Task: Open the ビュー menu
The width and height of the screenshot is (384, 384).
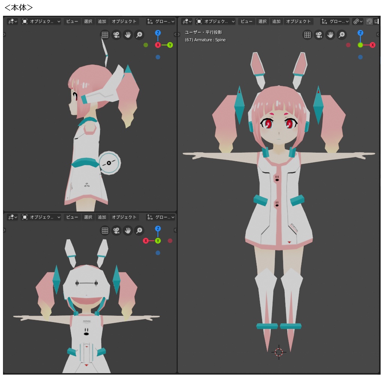Action: pos(246,21)
